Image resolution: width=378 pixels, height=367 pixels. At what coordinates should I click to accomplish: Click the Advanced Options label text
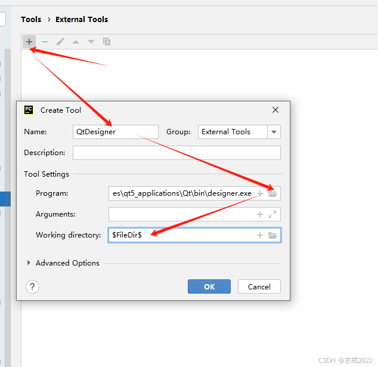(x=68, y=263)
